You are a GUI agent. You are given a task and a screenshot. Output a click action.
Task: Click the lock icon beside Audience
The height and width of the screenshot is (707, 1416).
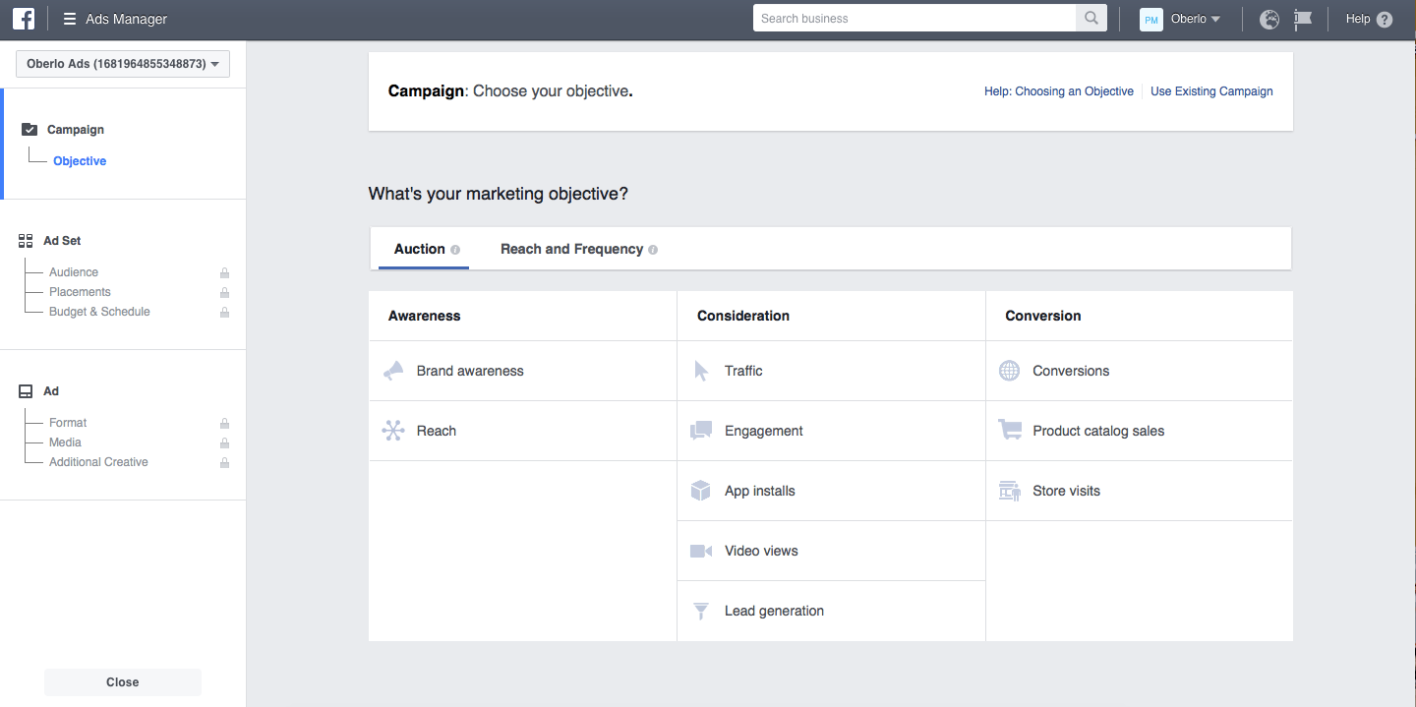(x=224, y=272)
